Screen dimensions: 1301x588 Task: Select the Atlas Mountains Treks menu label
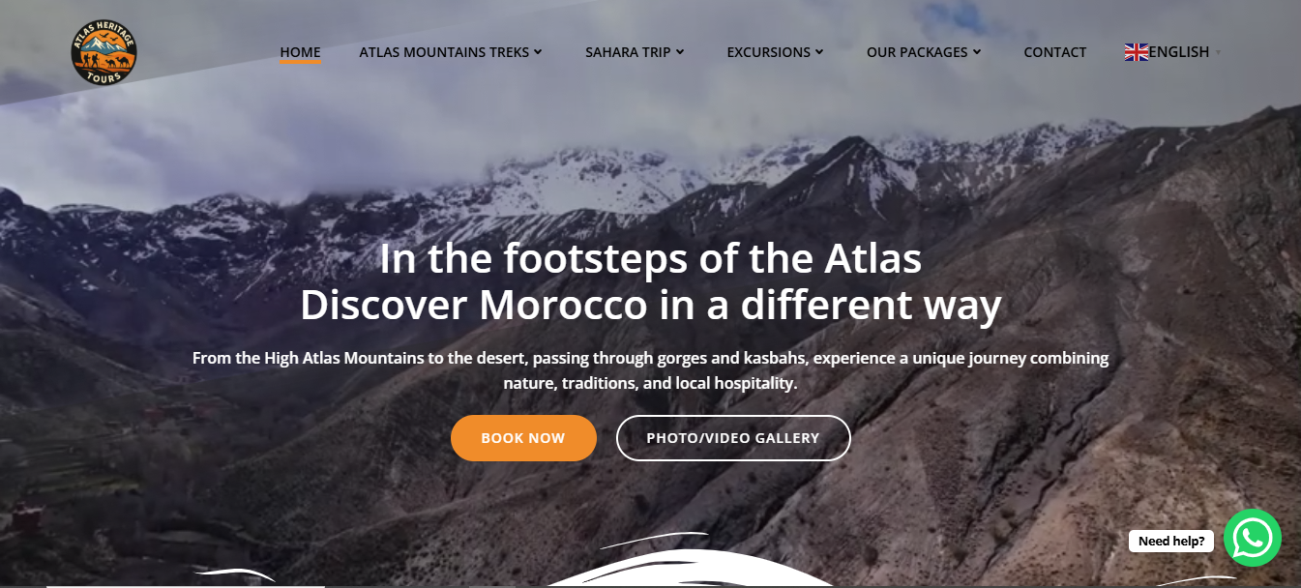coord(444,52)
